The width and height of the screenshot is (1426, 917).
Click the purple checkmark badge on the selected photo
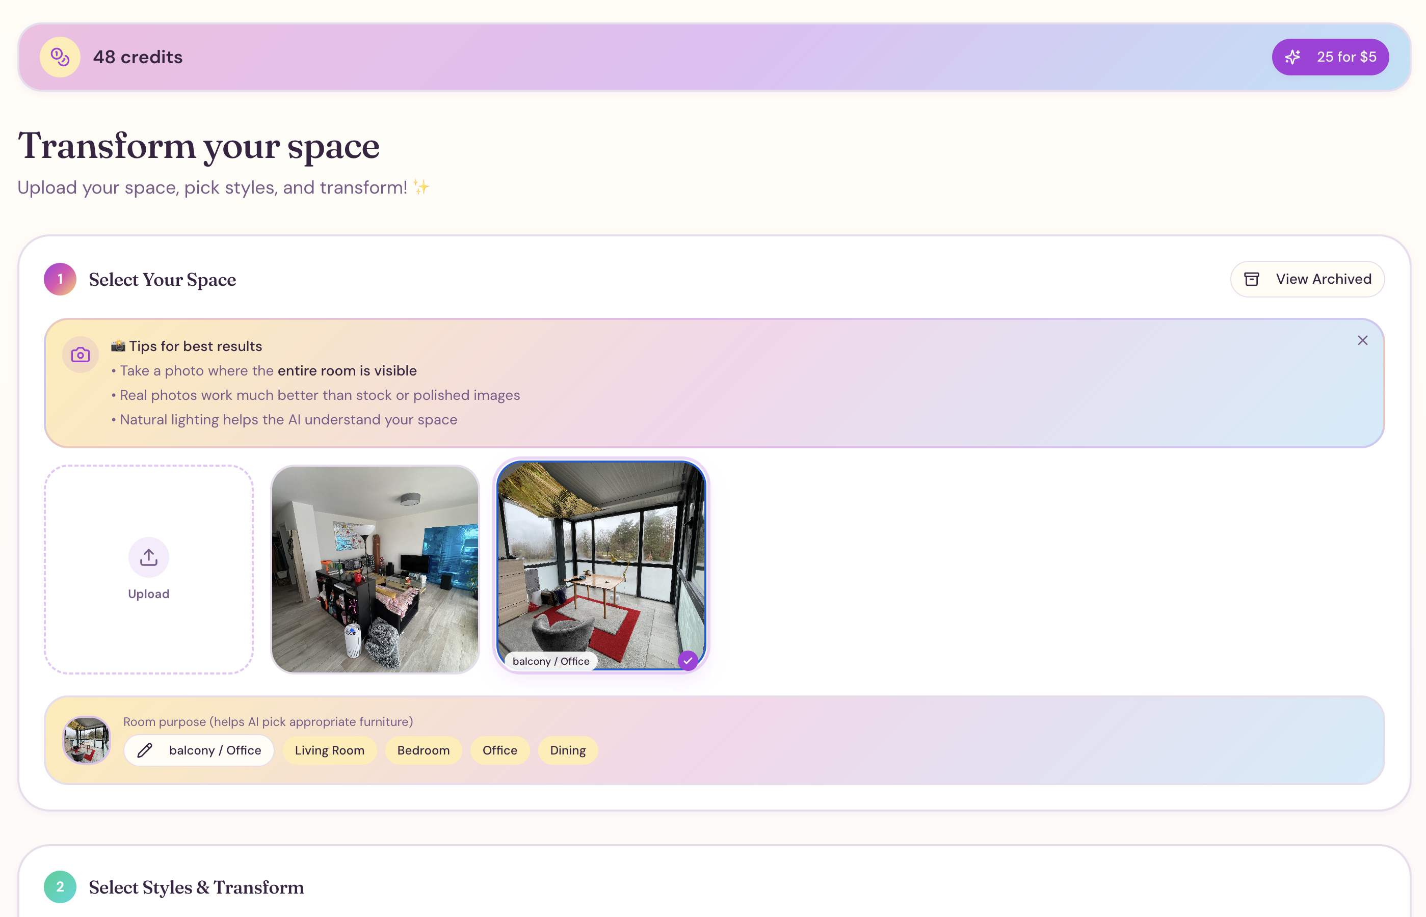(688, 660)
